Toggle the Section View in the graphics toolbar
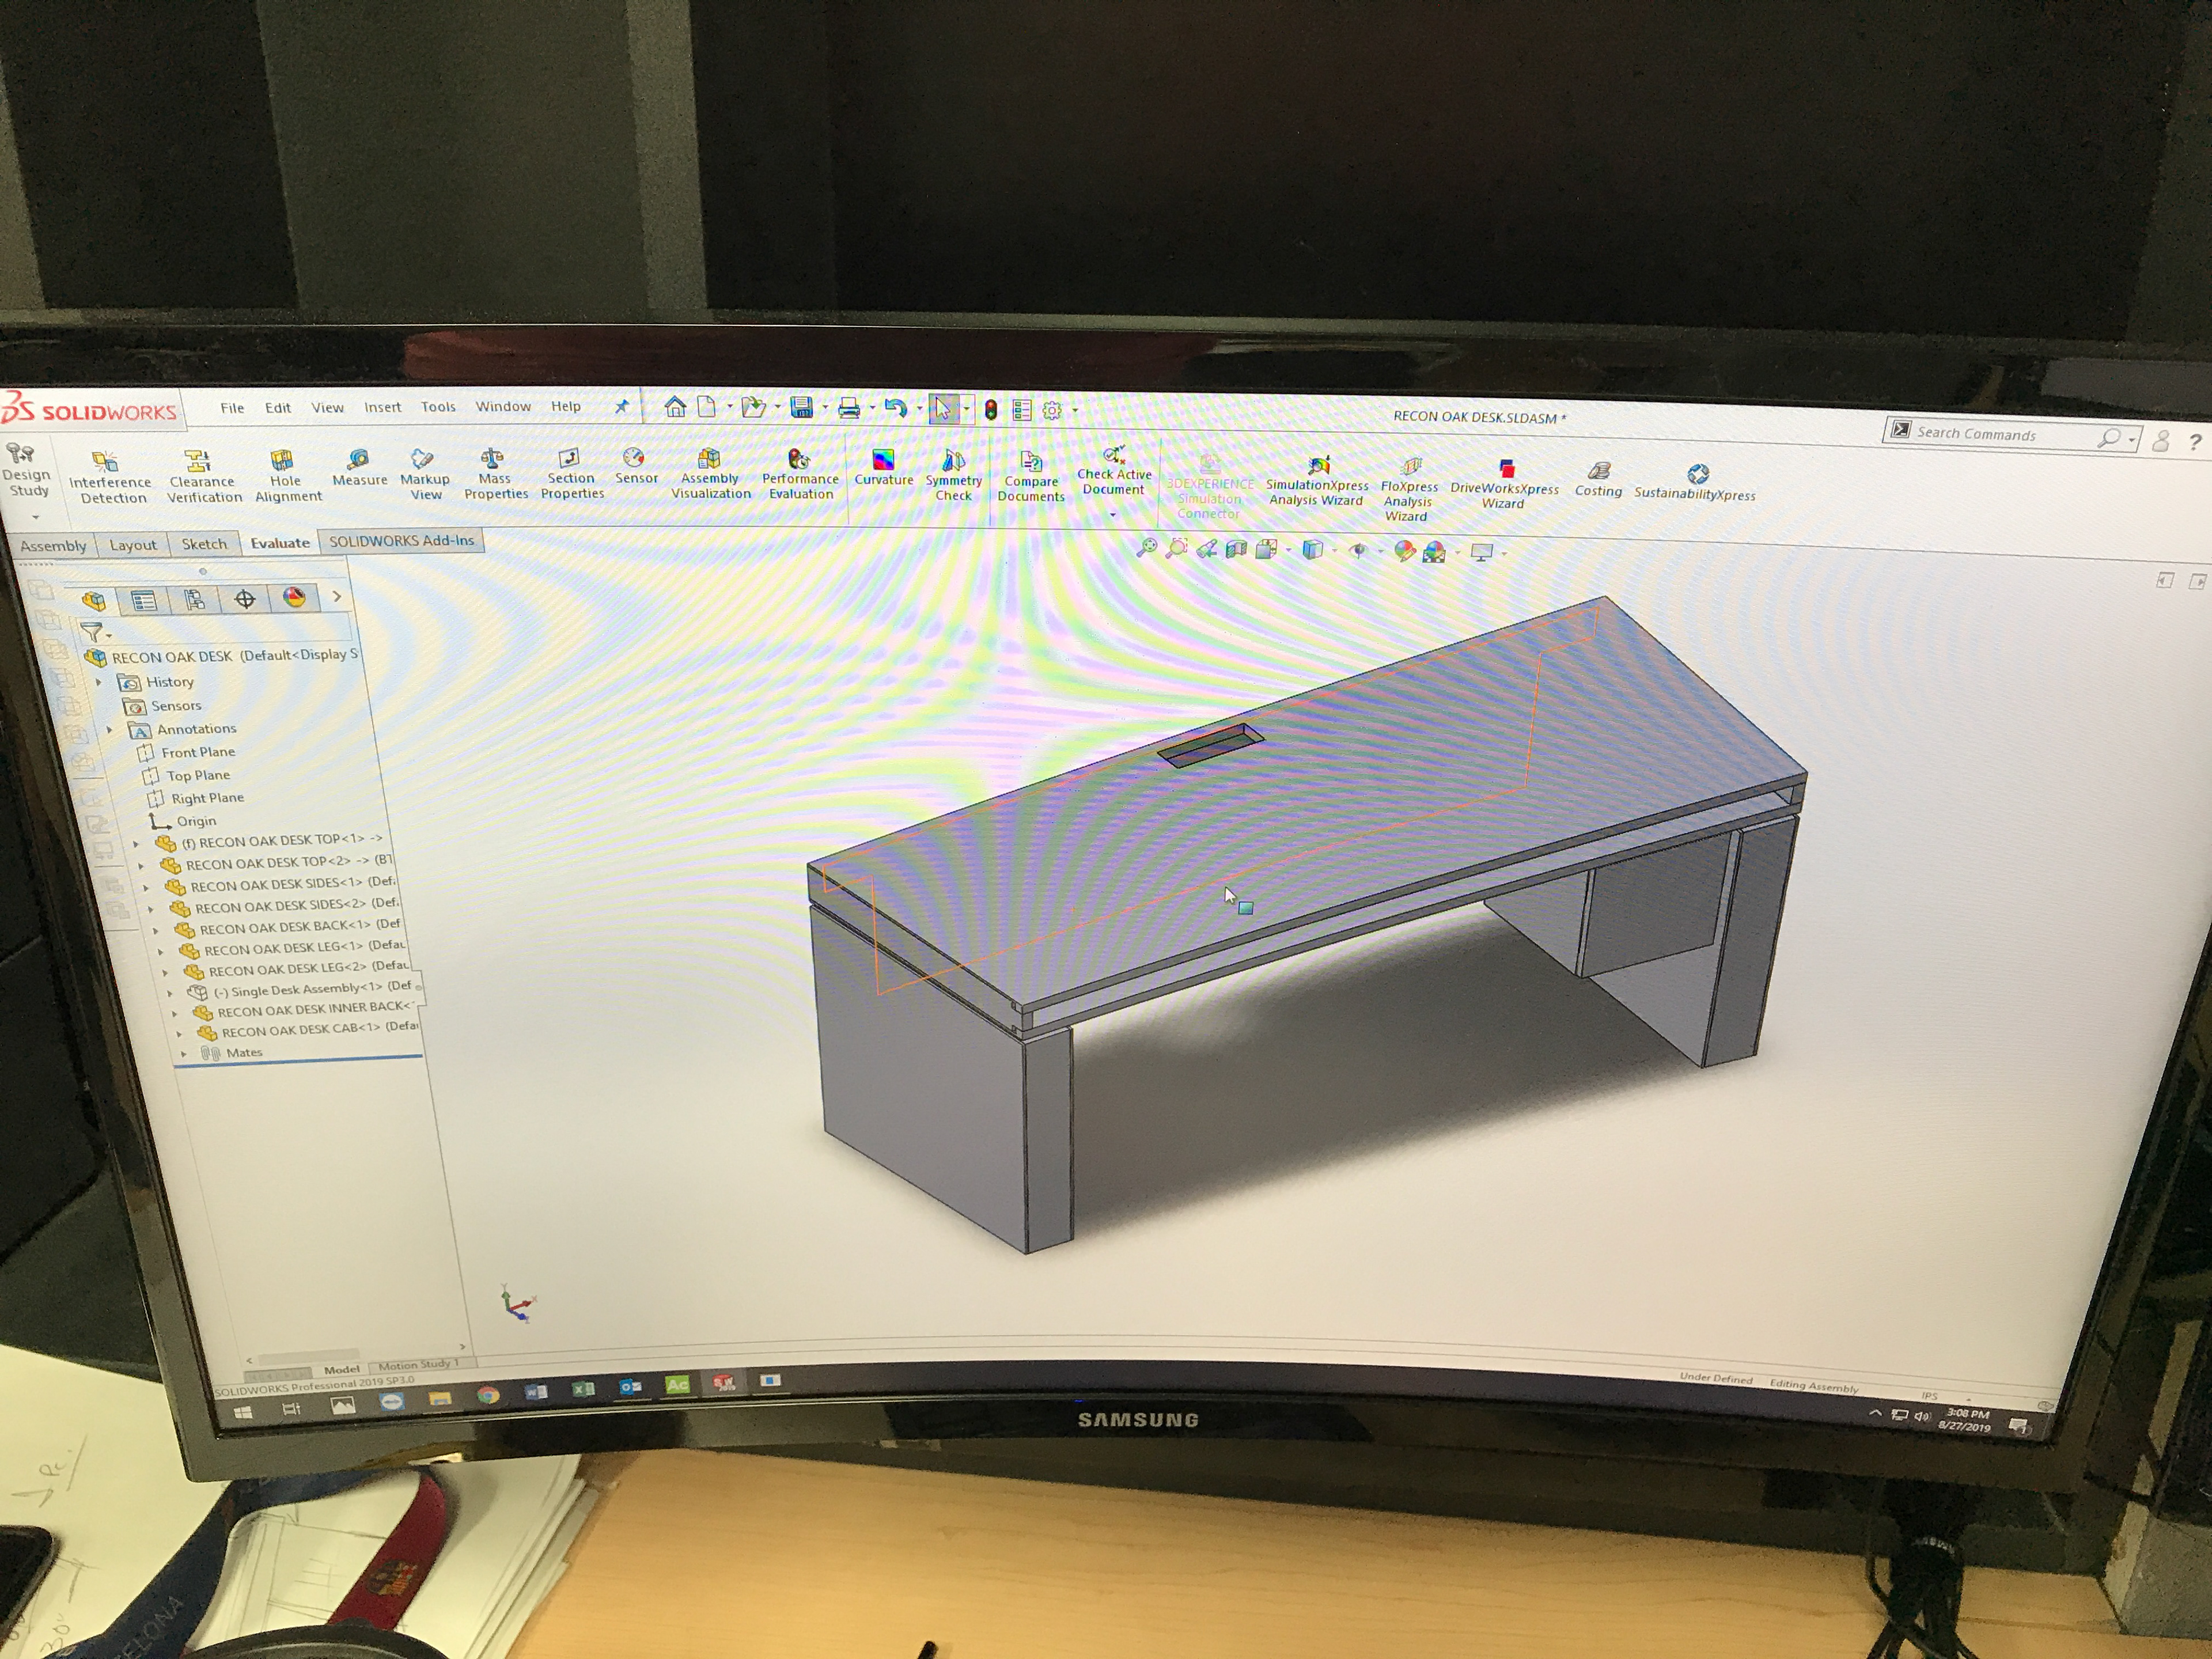Screen dimensions: 2212x1659 coord(1236,548)
